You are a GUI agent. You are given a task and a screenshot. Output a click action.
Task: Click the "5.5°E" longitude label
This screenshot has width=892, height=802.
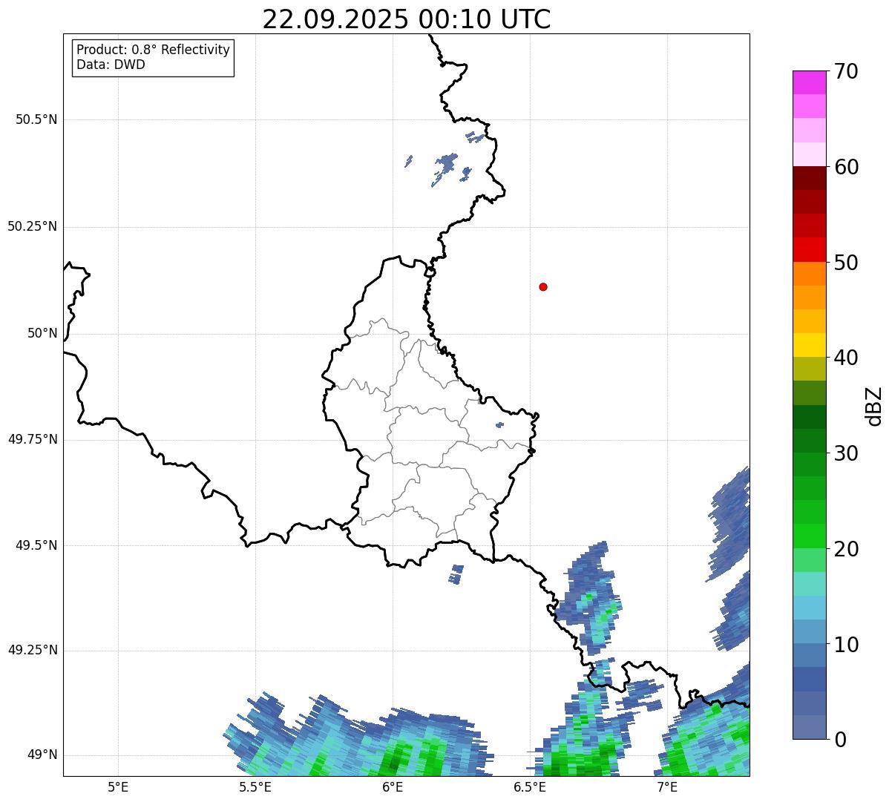(255, 786)
